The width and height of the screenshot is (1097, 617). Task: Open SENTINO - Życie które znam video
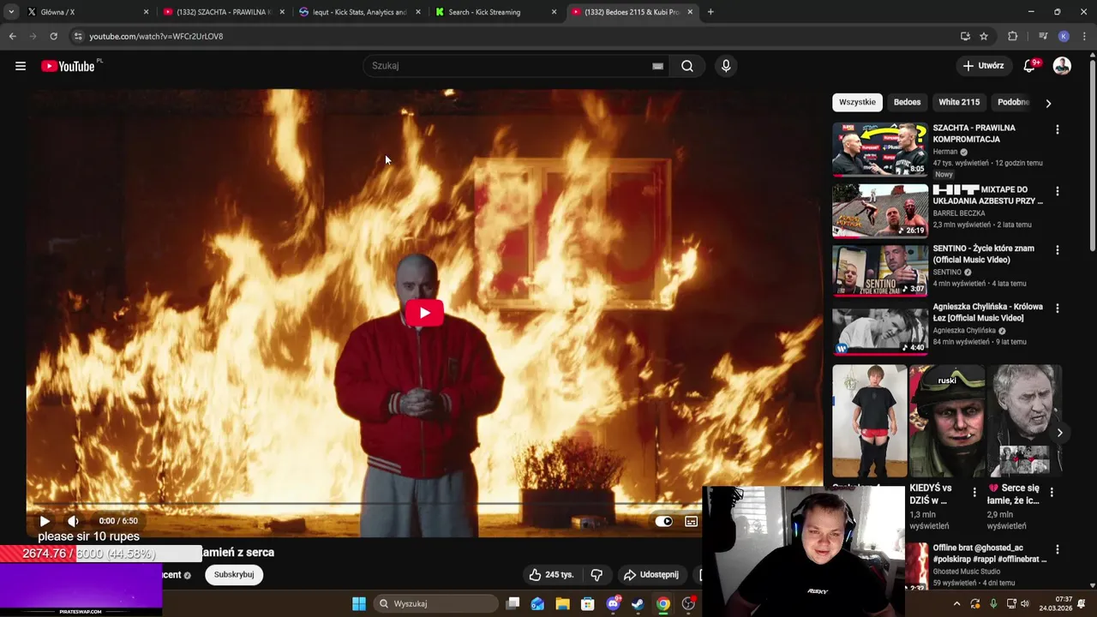(983, 254)
